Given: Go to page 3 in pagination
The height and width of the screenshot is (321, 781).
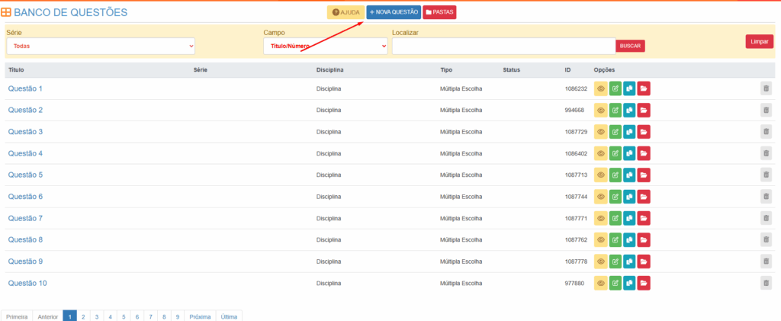Looking at the screenshot, I should (x=96, y=316).
